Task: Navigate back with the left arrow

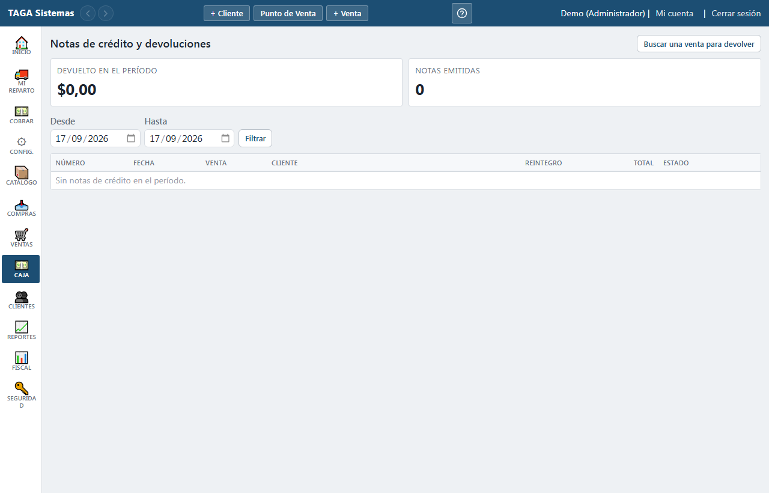Action: pyautogui.click(x=88, y=13)
